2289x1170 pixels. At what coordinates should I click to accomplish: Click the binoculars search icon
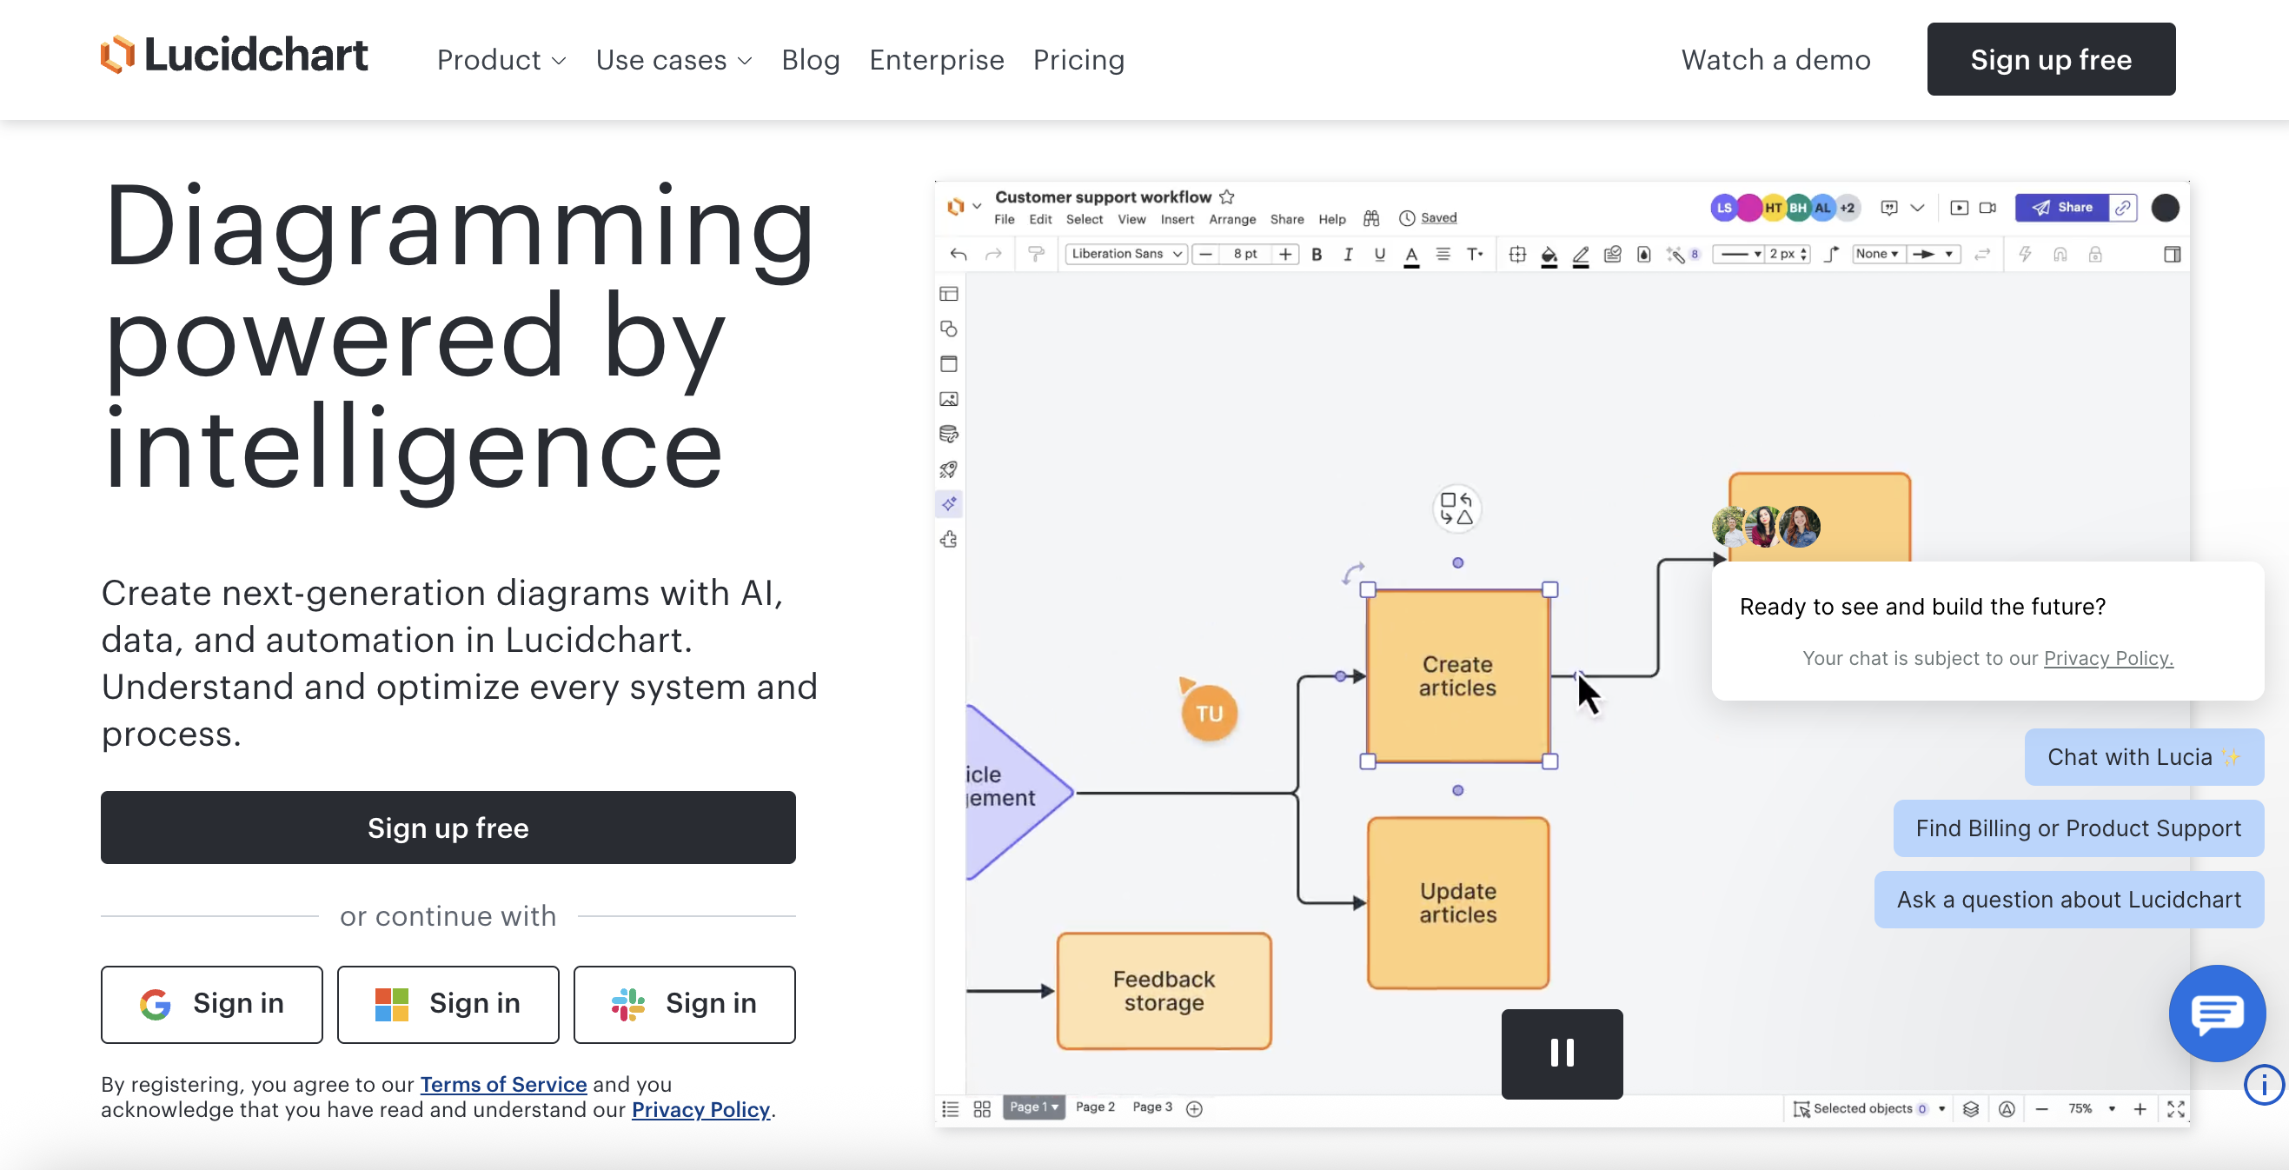click(1371, 218)
